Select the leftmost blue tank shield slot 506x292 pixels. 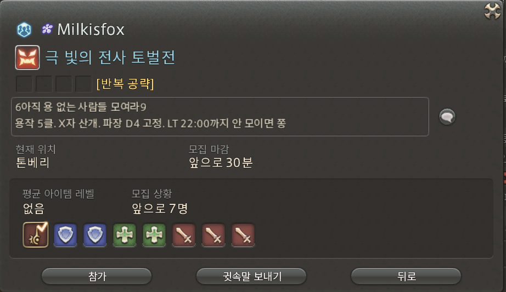tap(65, 235)
